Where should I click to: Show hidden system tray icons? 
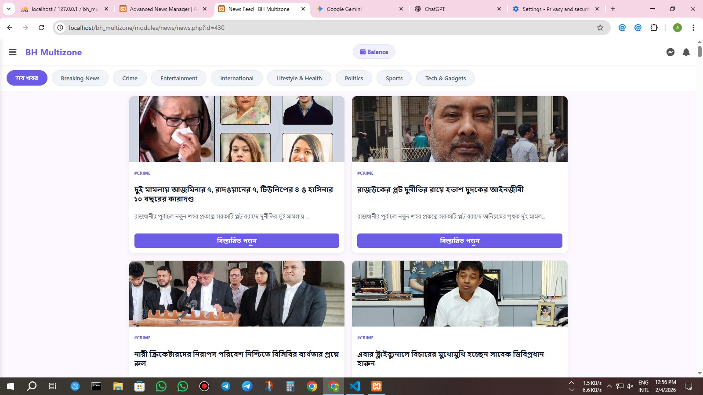(x=609, y=386)
